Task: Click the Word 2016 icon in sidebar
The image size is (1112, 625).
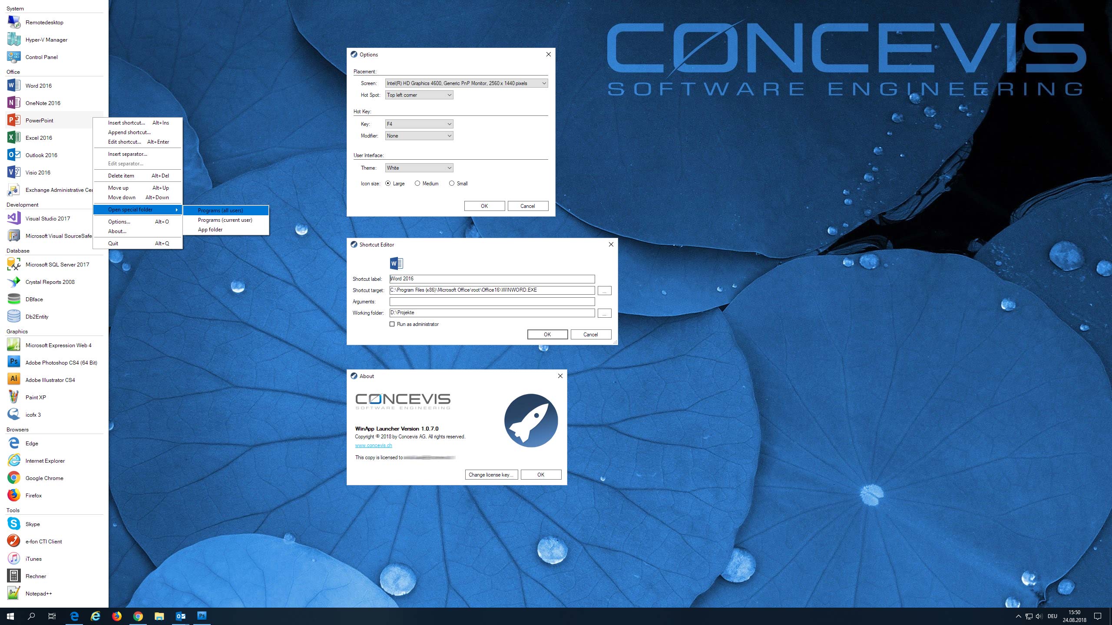Action: 13,85
